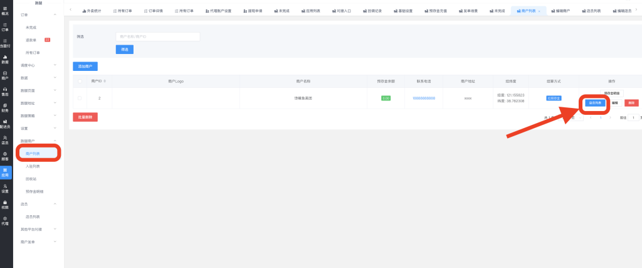Select the 顾客 icon in left bar
Screen dimensions: 642x268
[x=5, y=156]
